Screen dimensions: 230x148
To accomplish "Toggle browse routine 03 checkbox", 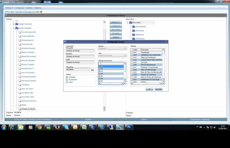I will click(99, 71).
